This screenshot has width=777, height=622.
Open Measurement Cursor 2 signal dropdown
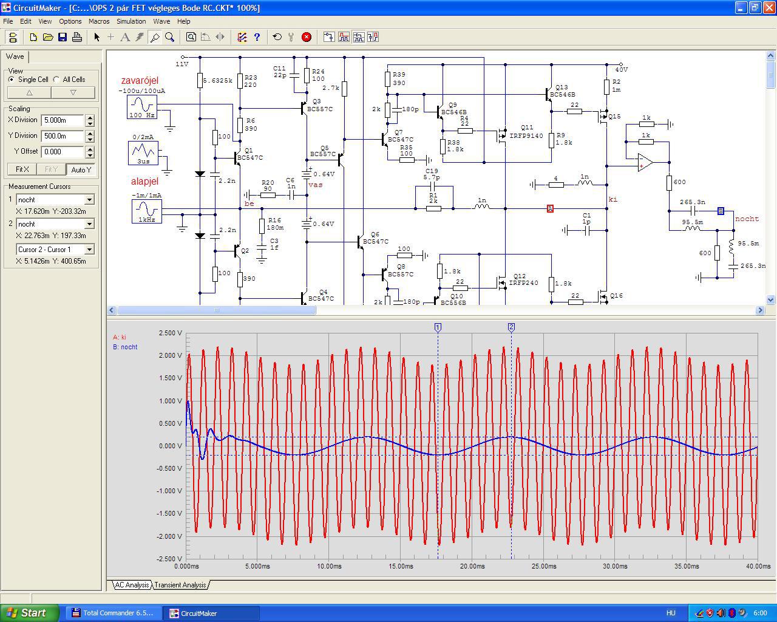click(x=89, y=224)
